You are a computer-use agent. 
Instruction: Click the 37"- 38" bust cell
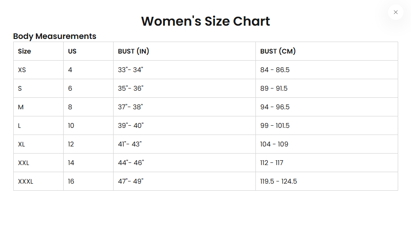(130, 107)
